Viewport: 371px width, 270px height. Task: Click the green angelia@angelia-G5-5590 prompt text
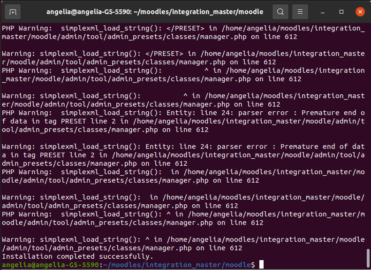pos(50,264)
